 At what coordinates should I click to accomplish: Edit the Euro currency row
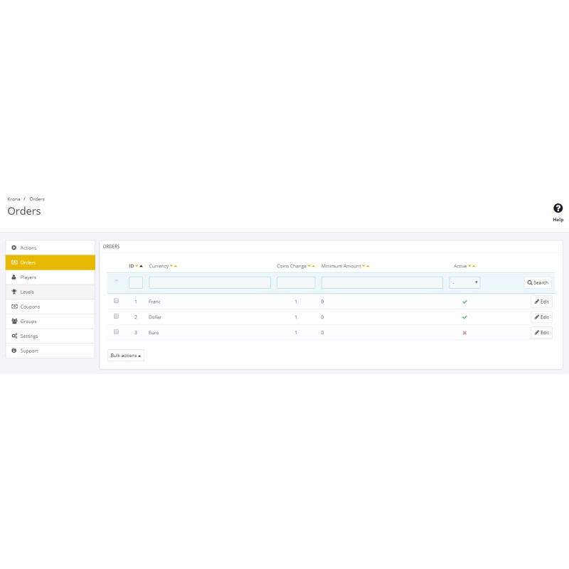pos(541,332)
